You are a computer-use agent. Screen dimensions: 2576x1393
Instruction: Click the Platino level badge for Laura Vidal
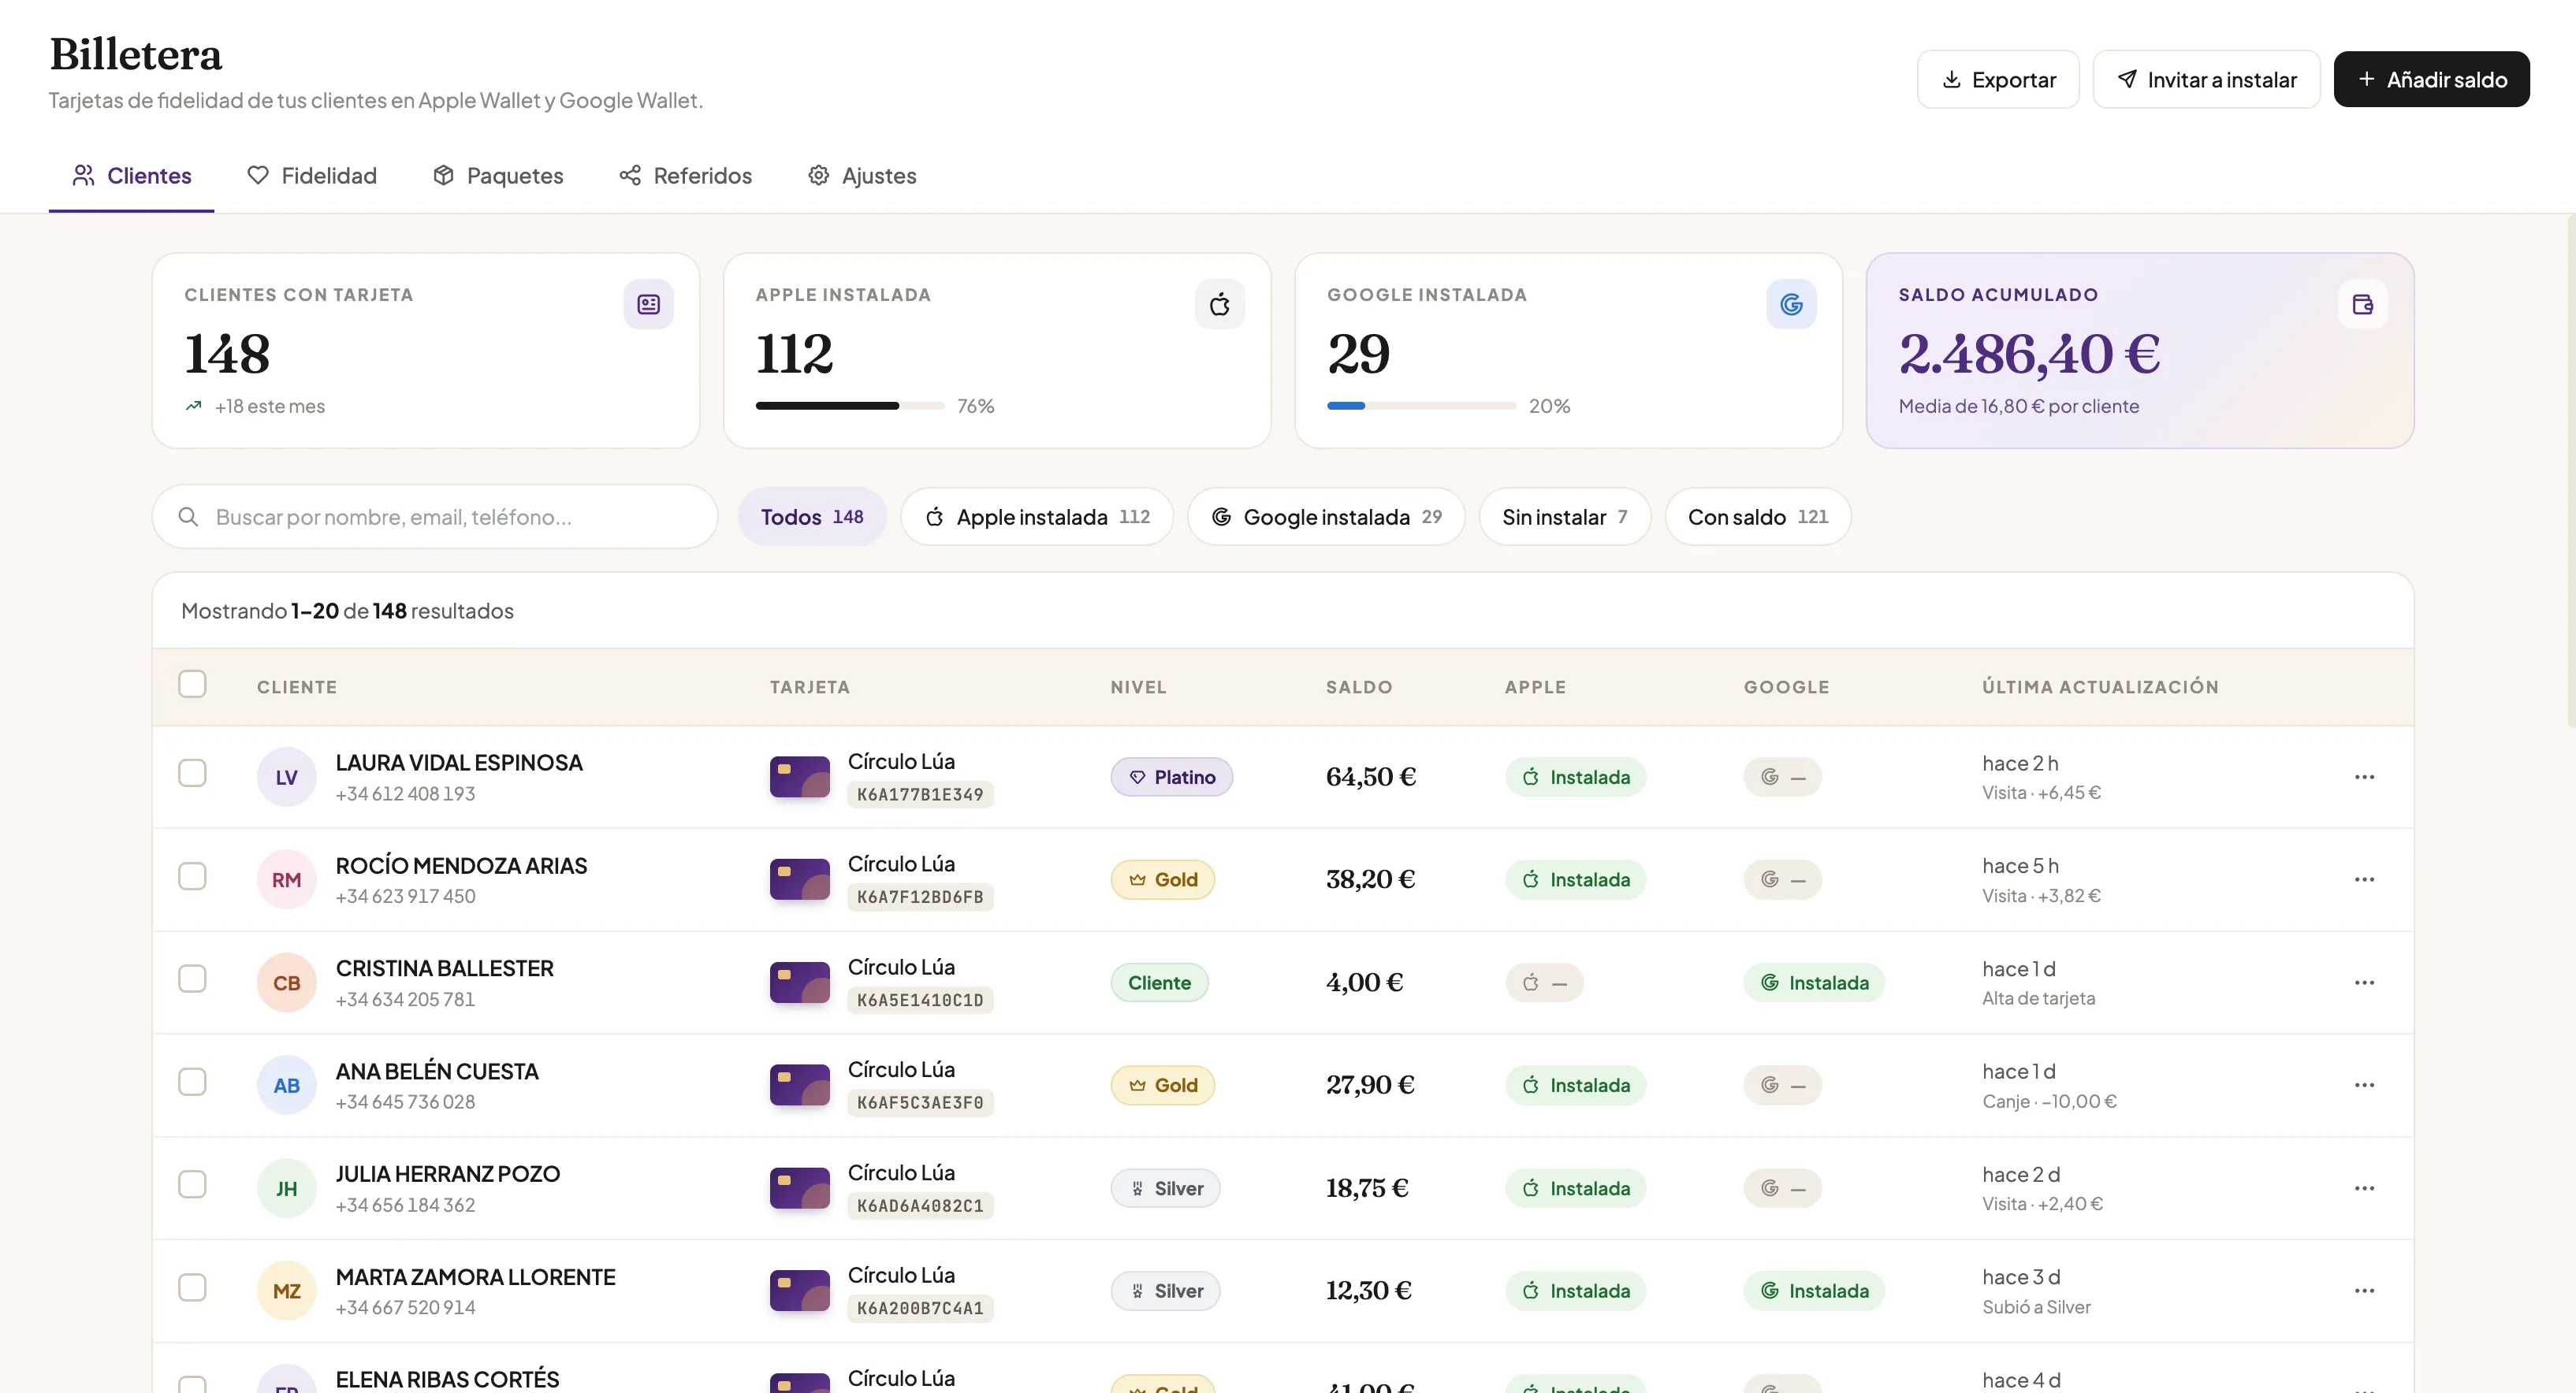[1171, 776]
